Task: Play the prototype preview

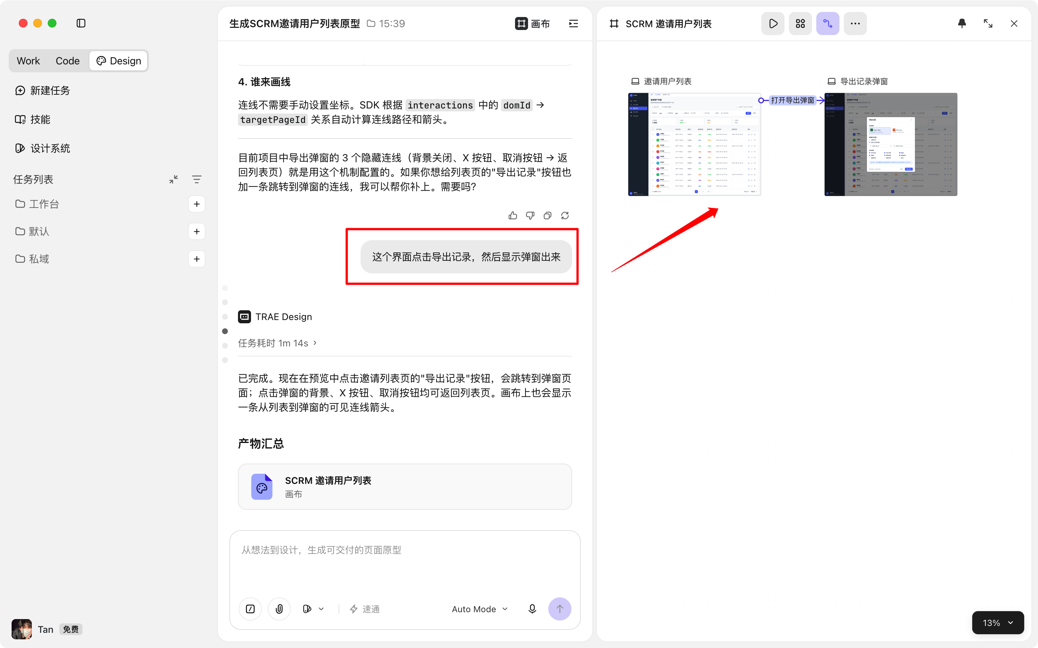Action: (x=773, y=24)
